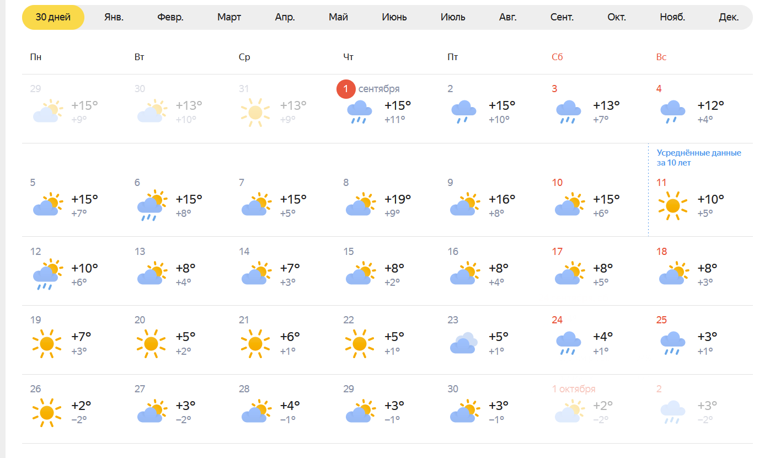
Task: Select the Июнь month tab
Action: 394,17
